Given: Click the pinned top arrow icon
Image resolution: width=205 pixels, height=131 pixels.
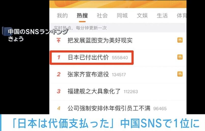Looking at the screenshot, I should coord(59,40).
